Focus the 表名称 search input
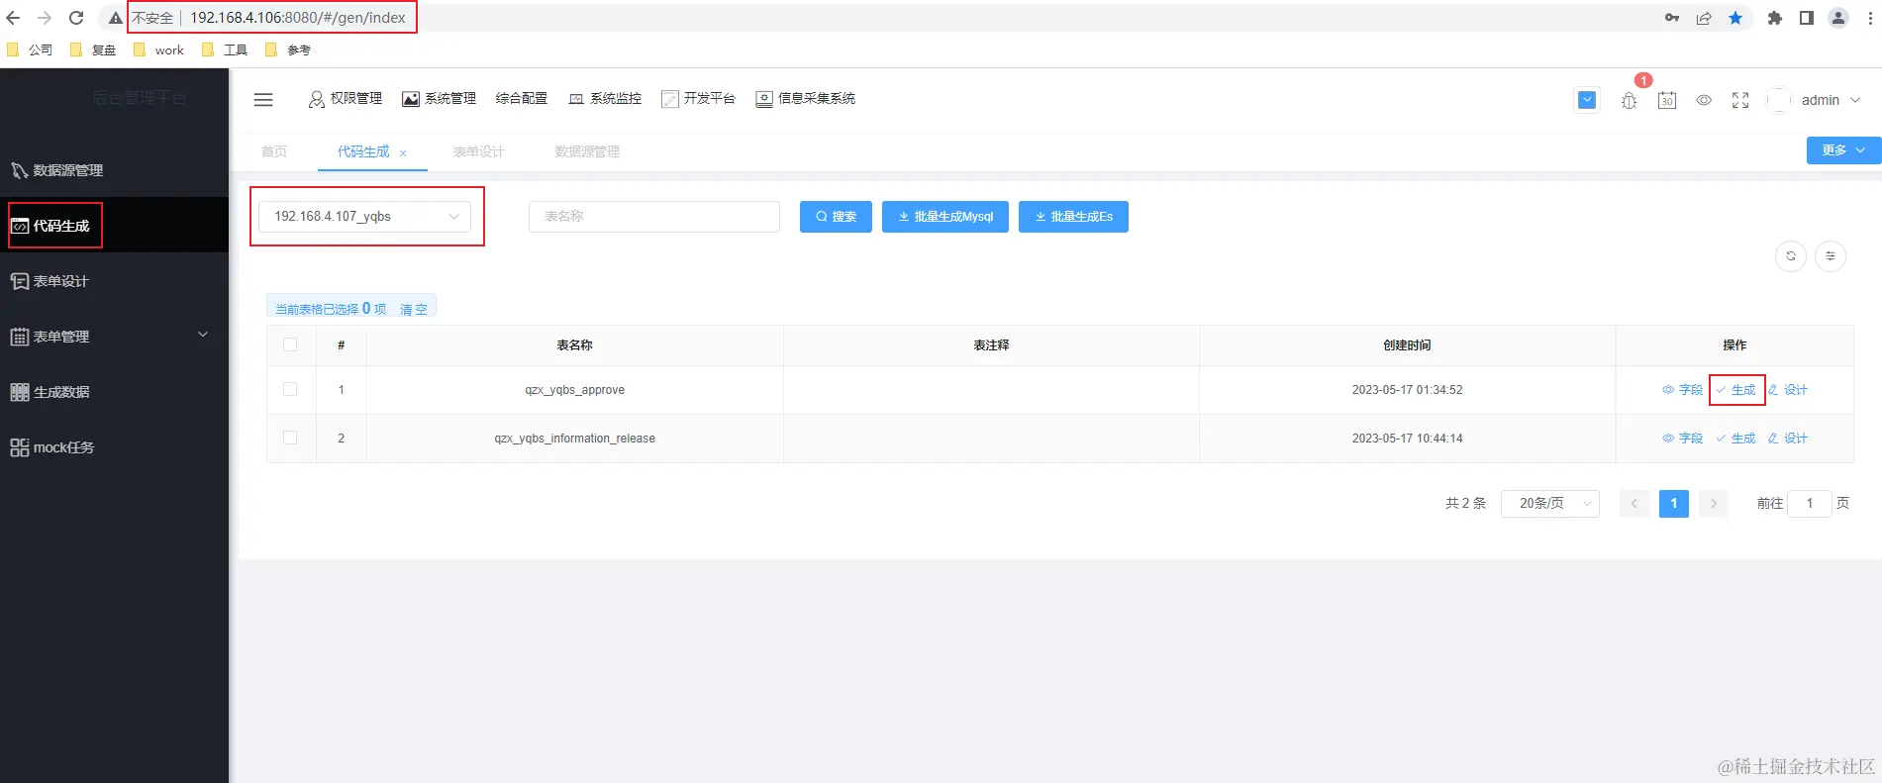The image size is (1882, 783). 654,217
